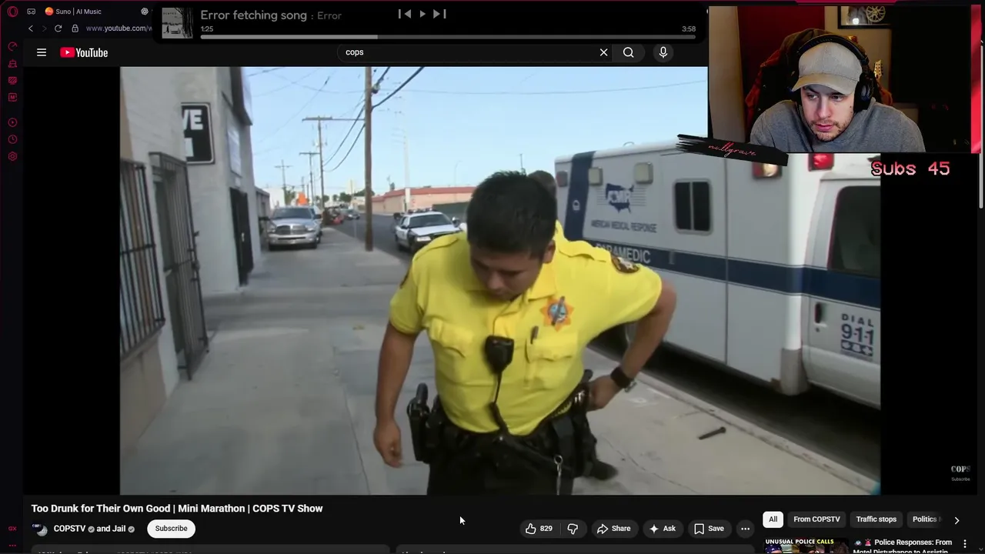Dislike the video with thumbs down
This screenshot has width=985, height=554.
coord(573,529)
